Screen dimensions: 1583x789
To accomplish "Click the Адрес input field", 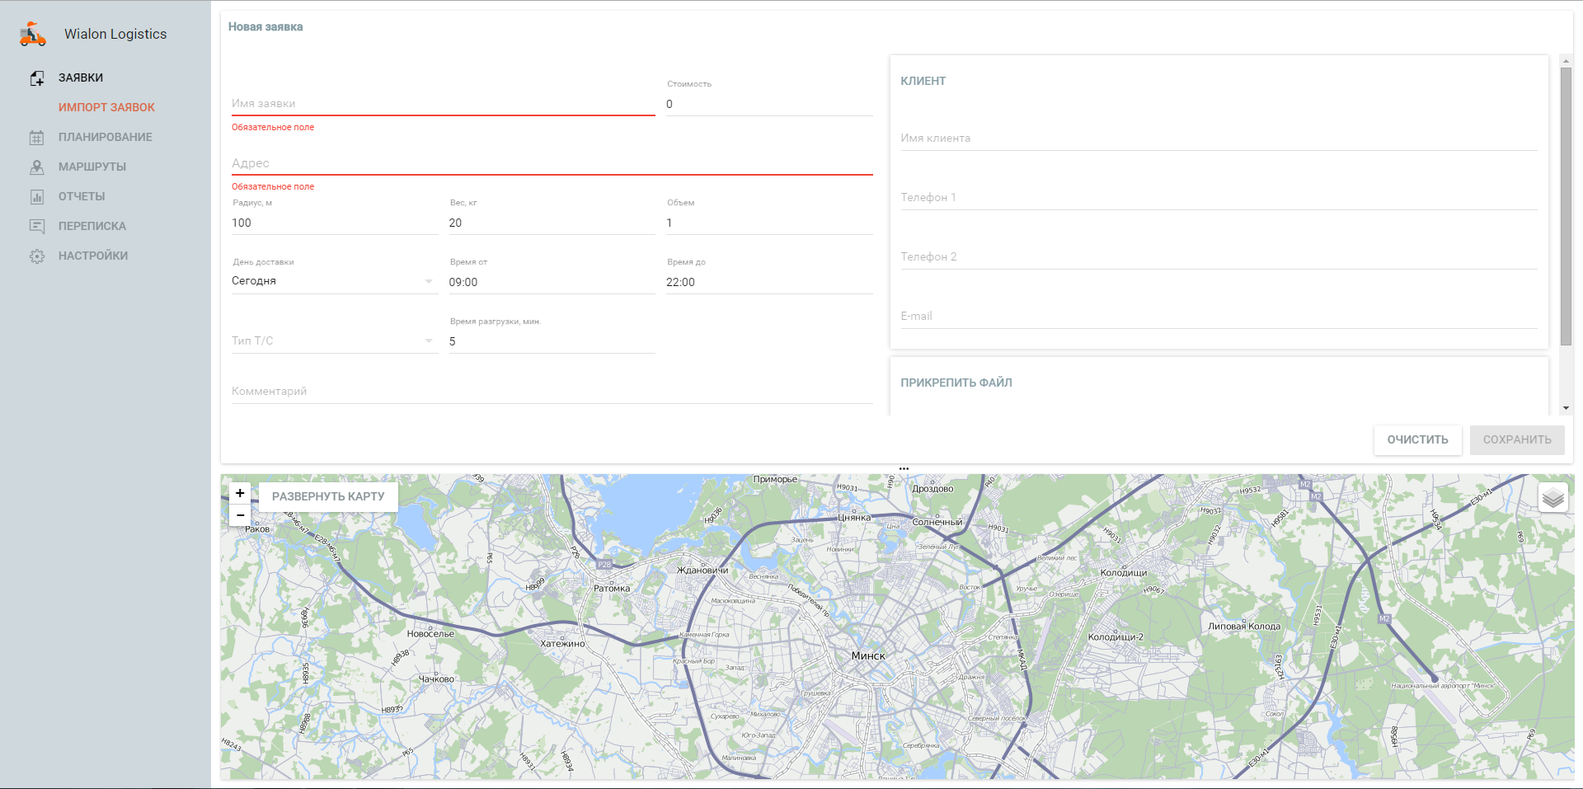I will (x=551, y=163).
